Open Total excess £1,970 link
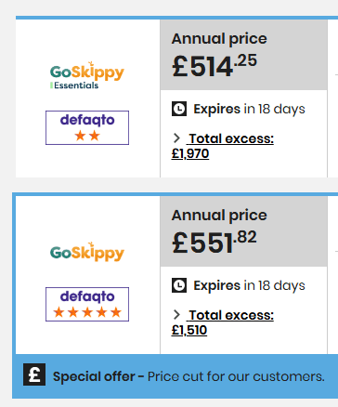Image resolution: width=338 pixels, height=407 pixels. coord(223,146)
